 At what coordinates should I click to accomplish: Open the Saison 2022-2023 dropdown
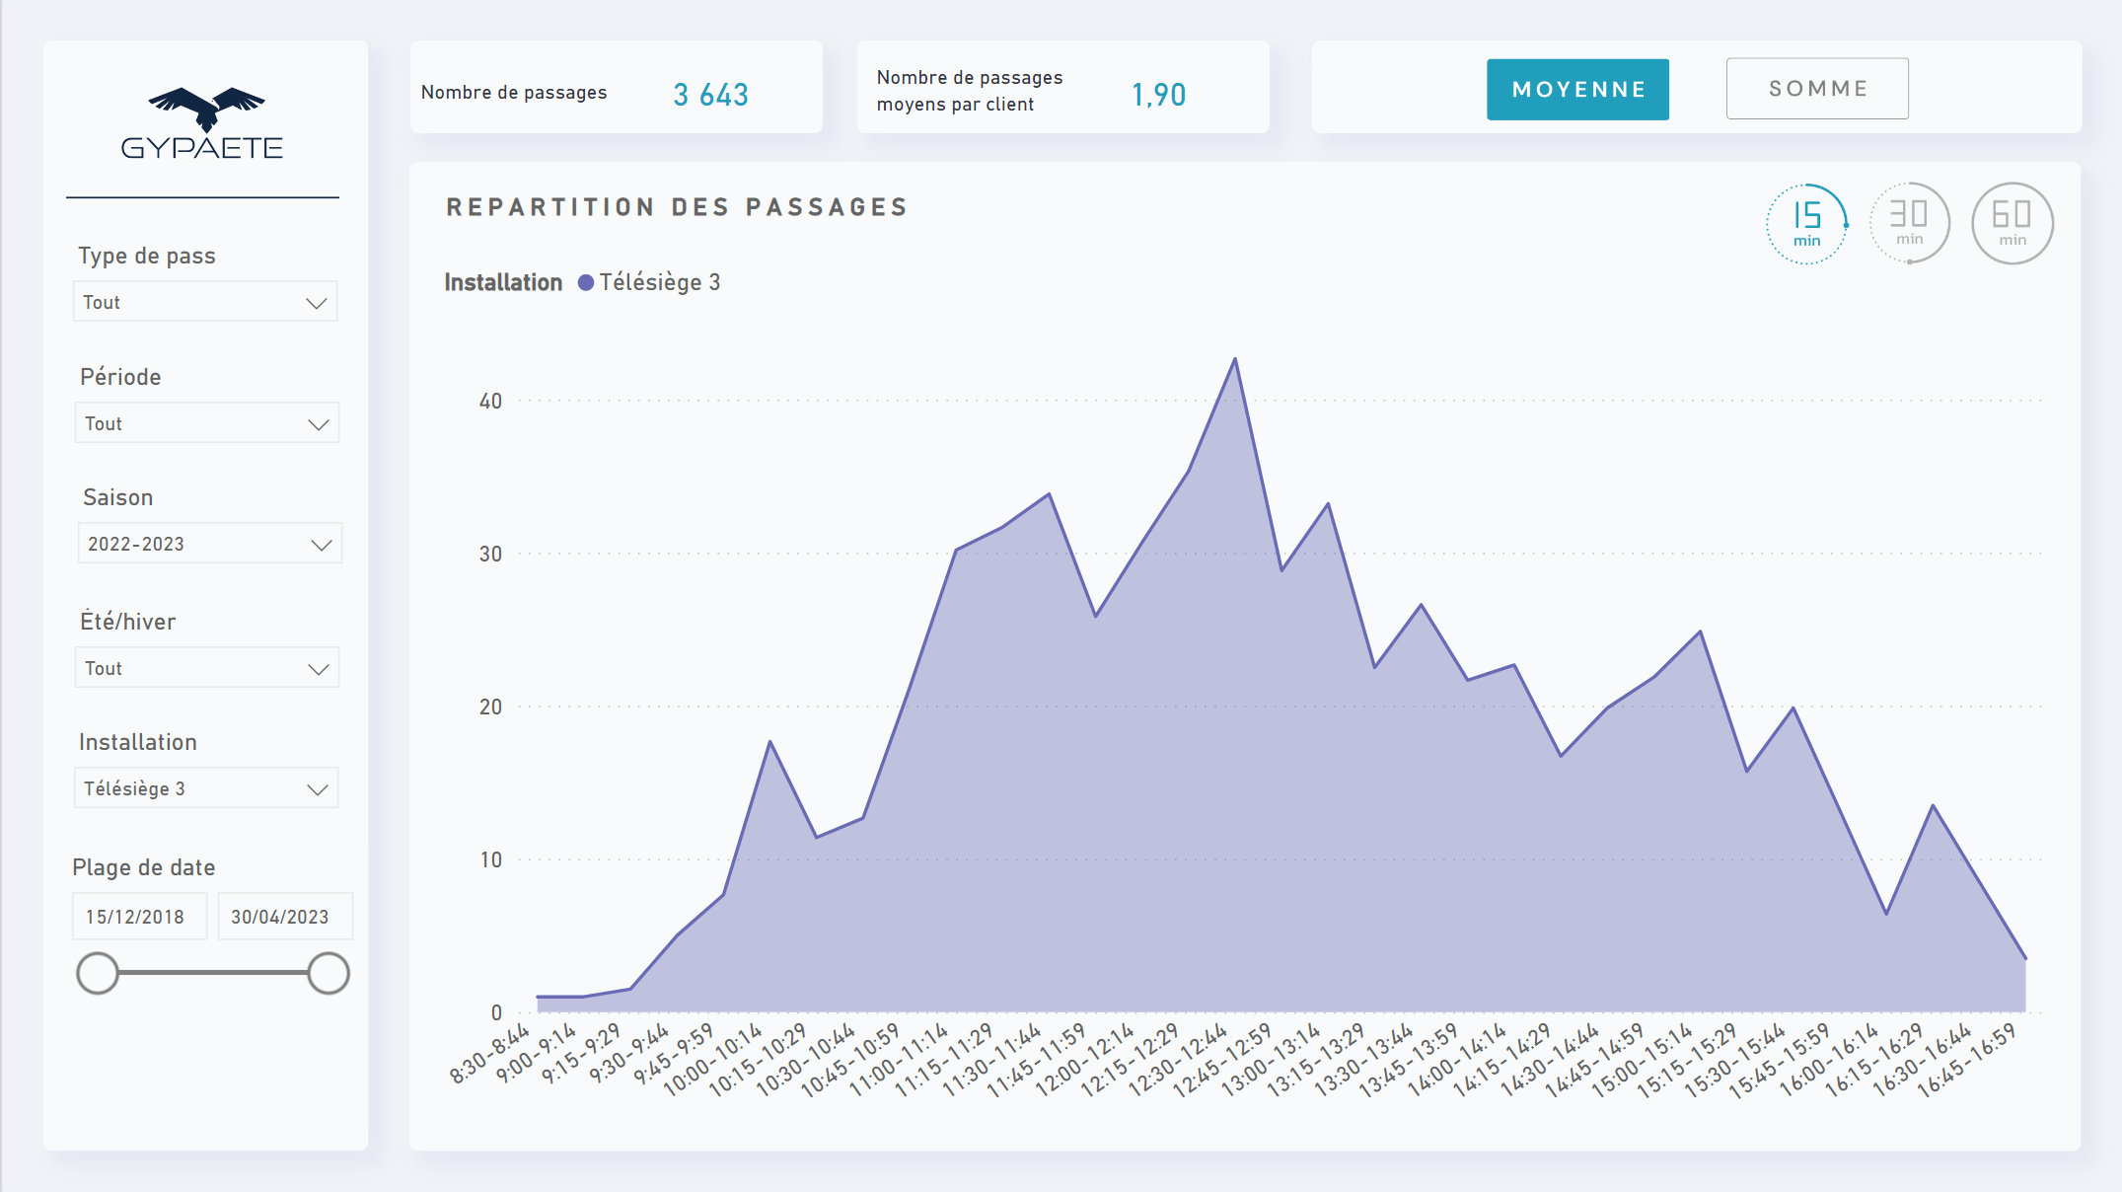pos(209,544)
